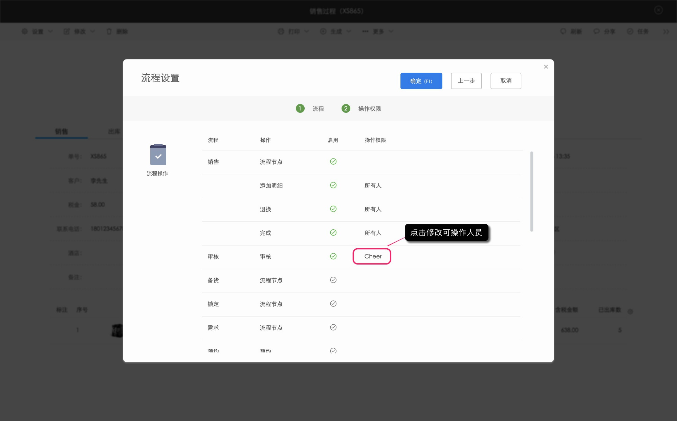Click the 刷新 refresh icon
Viewport: 677px width, 421px height.
pos(563,31)
